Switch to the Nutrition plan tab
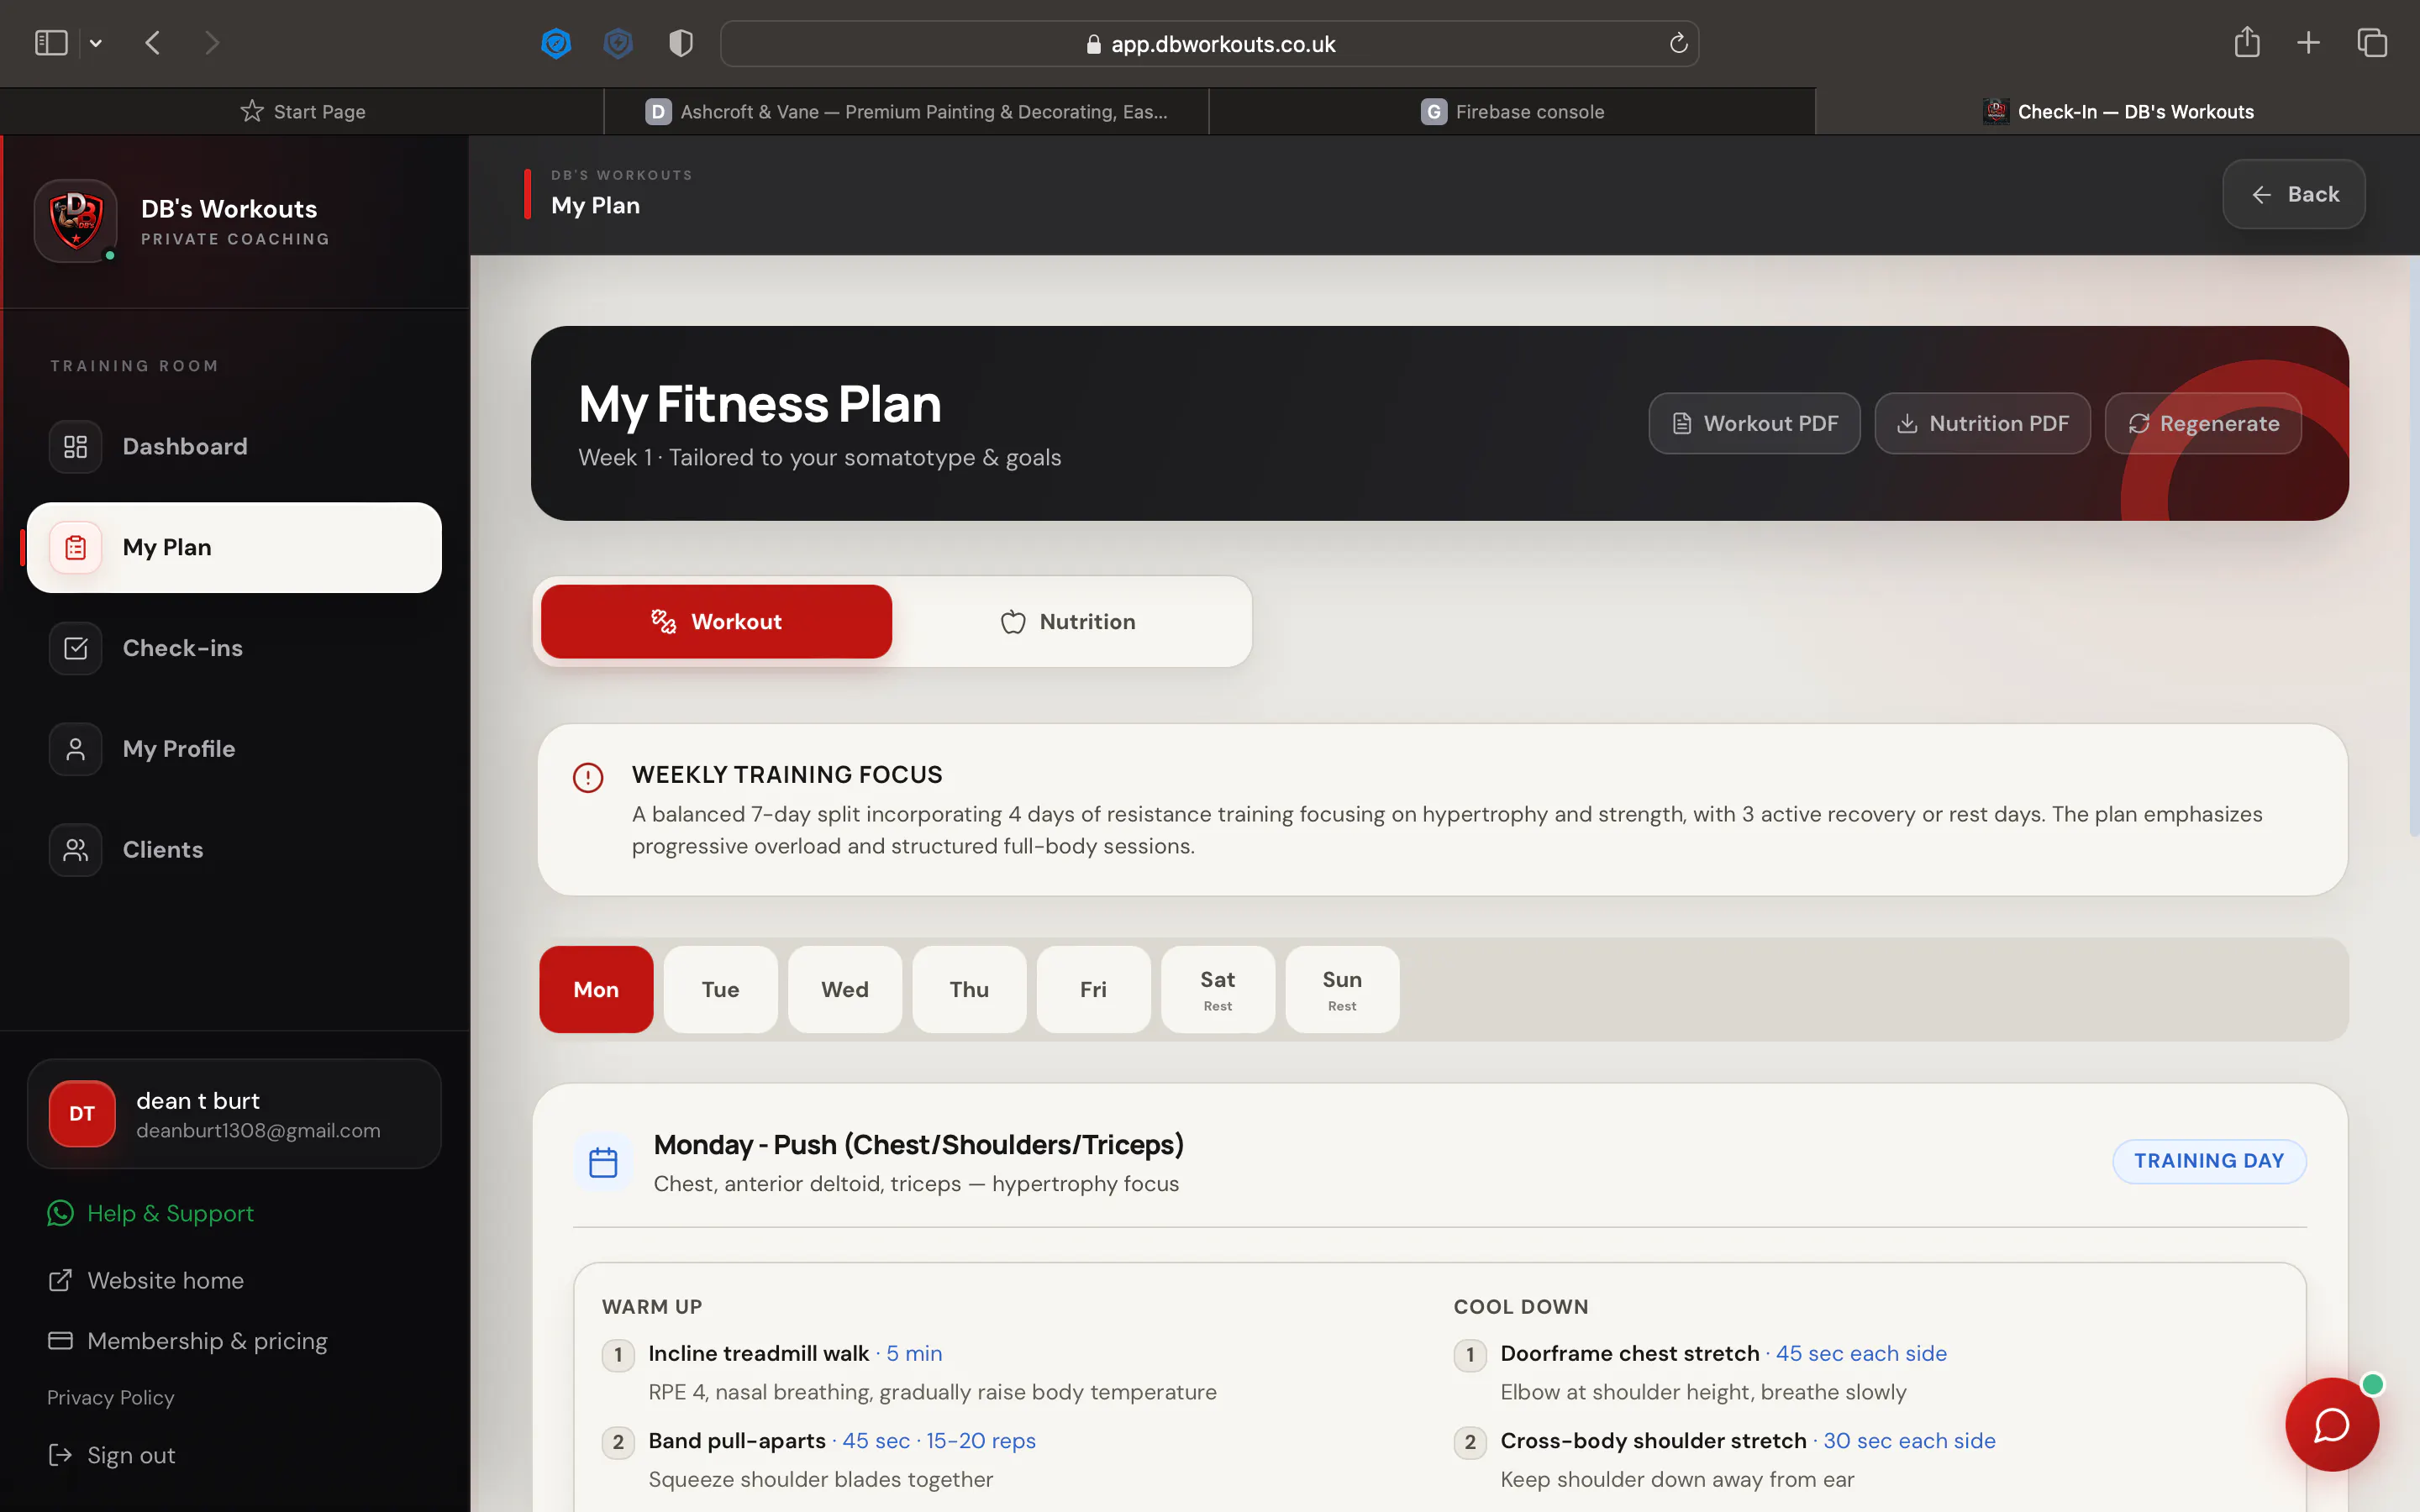The image size is (2420, 1512). (1068, 622)
